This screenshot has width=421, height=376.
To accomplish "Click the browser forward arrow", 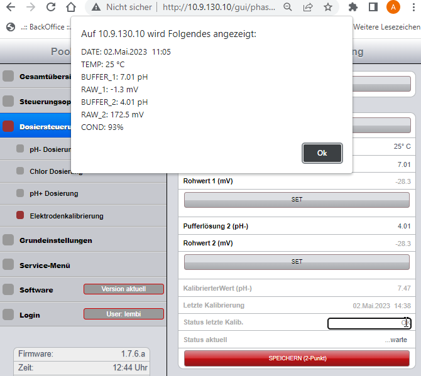I will point(31,8).
